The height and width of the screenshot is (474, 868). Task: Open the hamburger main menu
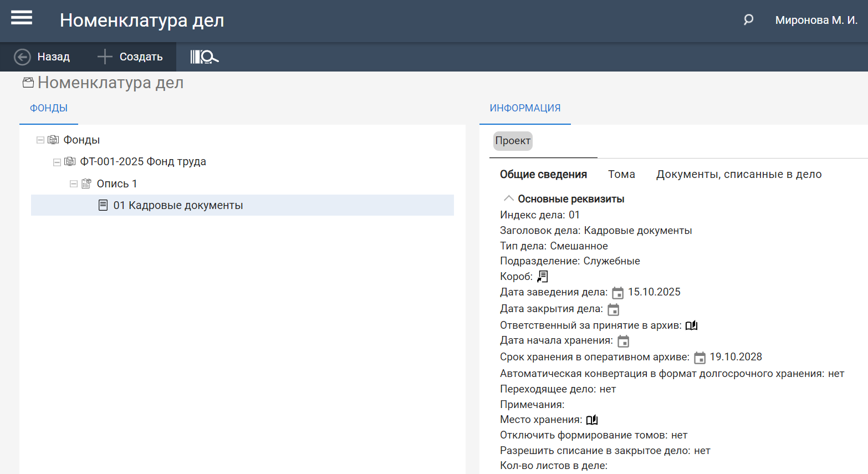(x=22, y=18)
